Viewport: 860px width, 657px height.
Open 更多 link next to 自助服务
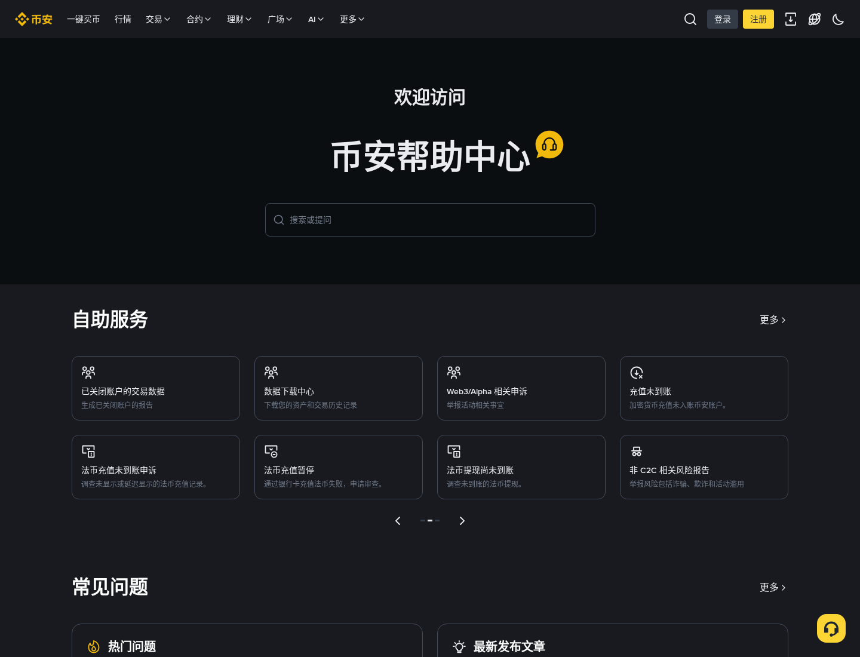(x=773, y=320)
